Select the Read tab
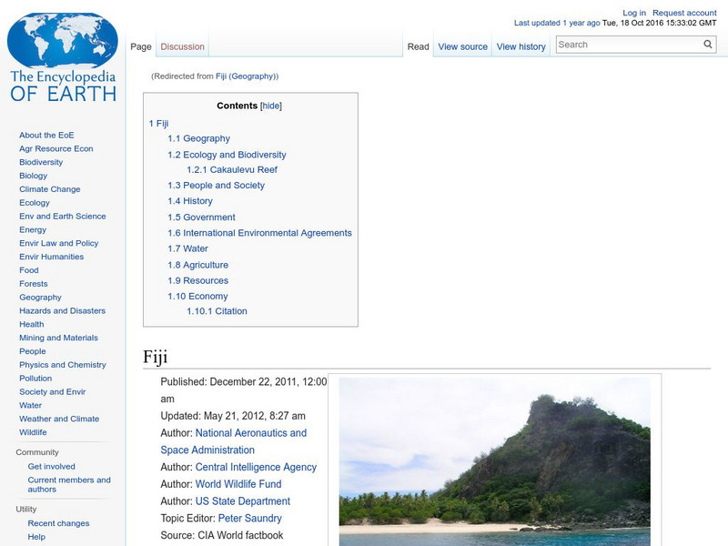Image resolution: width=728 pixels, height=546 pixels. point(418,45)
